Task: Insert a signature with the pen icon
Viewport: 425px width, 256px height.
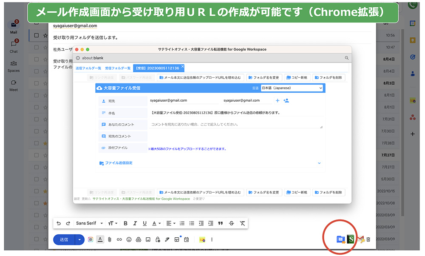Action: click(x=167, y=239)
